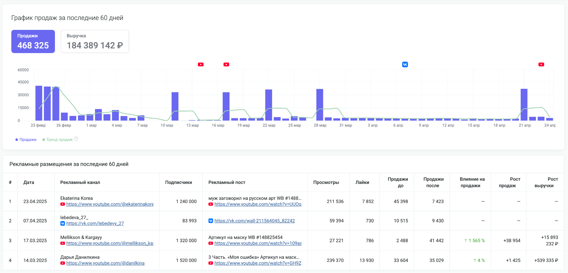Click the YouTube marker above 14 March

[x=201, y=64]
